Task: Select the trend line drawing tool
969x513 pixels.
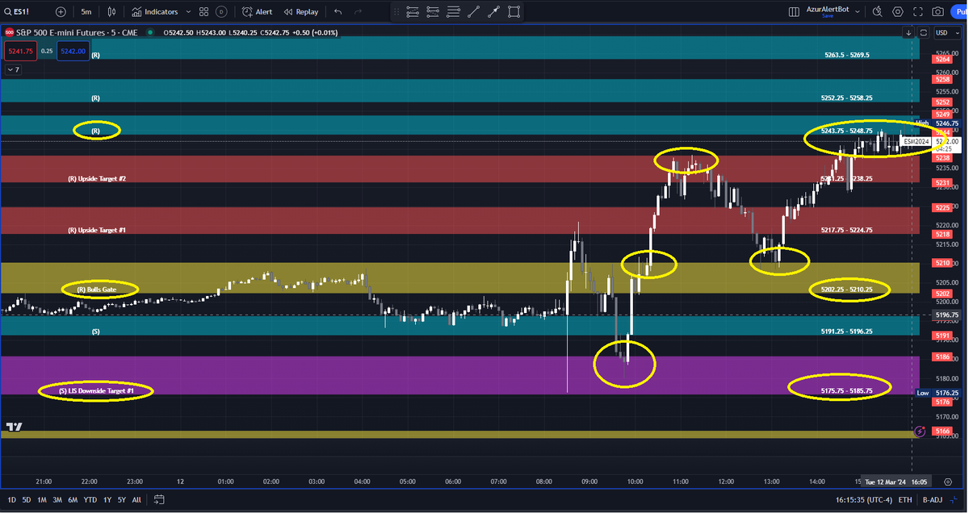Action: click(473, 12)
